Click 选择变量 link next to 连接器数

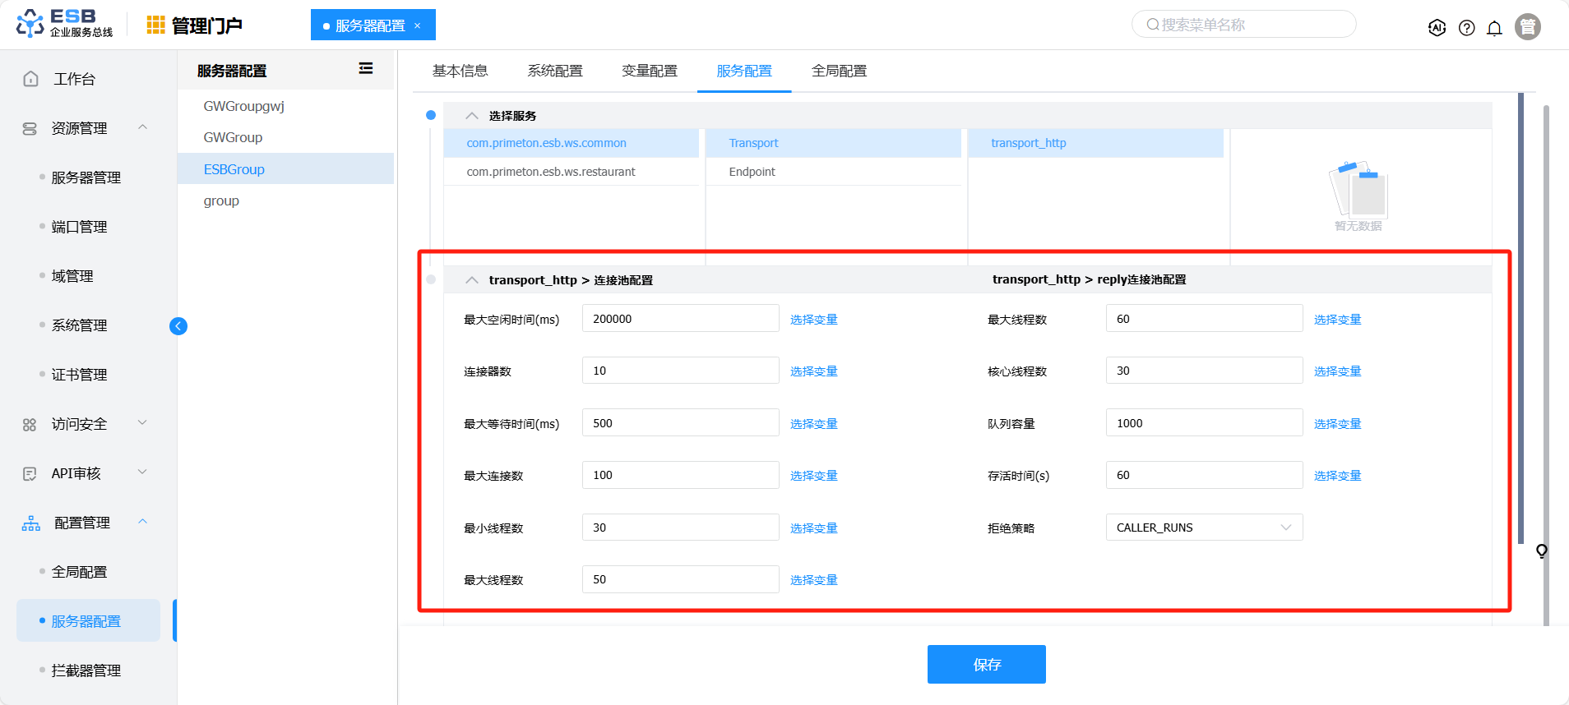click(x=813, y=371)
